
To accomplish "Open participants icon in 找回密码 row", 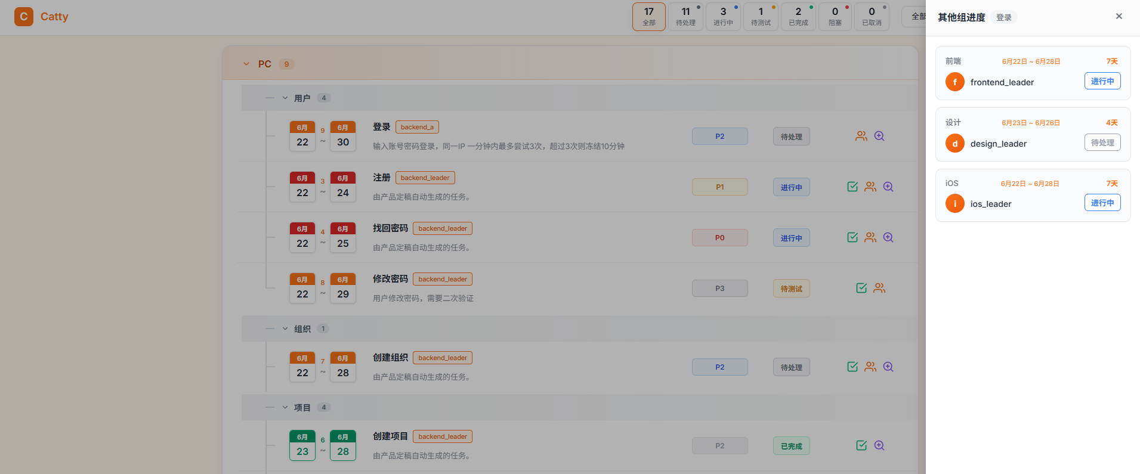I will [x=870, y=237].
